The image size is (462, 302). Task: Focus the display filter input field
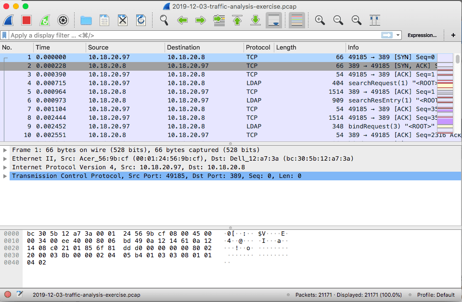(x=194, y=35)
